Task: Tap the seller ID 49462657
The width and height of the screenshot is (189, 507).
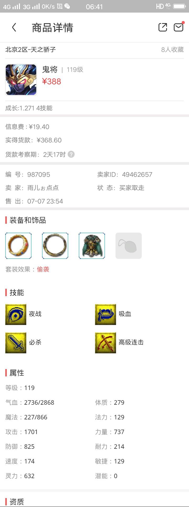Action: 137,174
